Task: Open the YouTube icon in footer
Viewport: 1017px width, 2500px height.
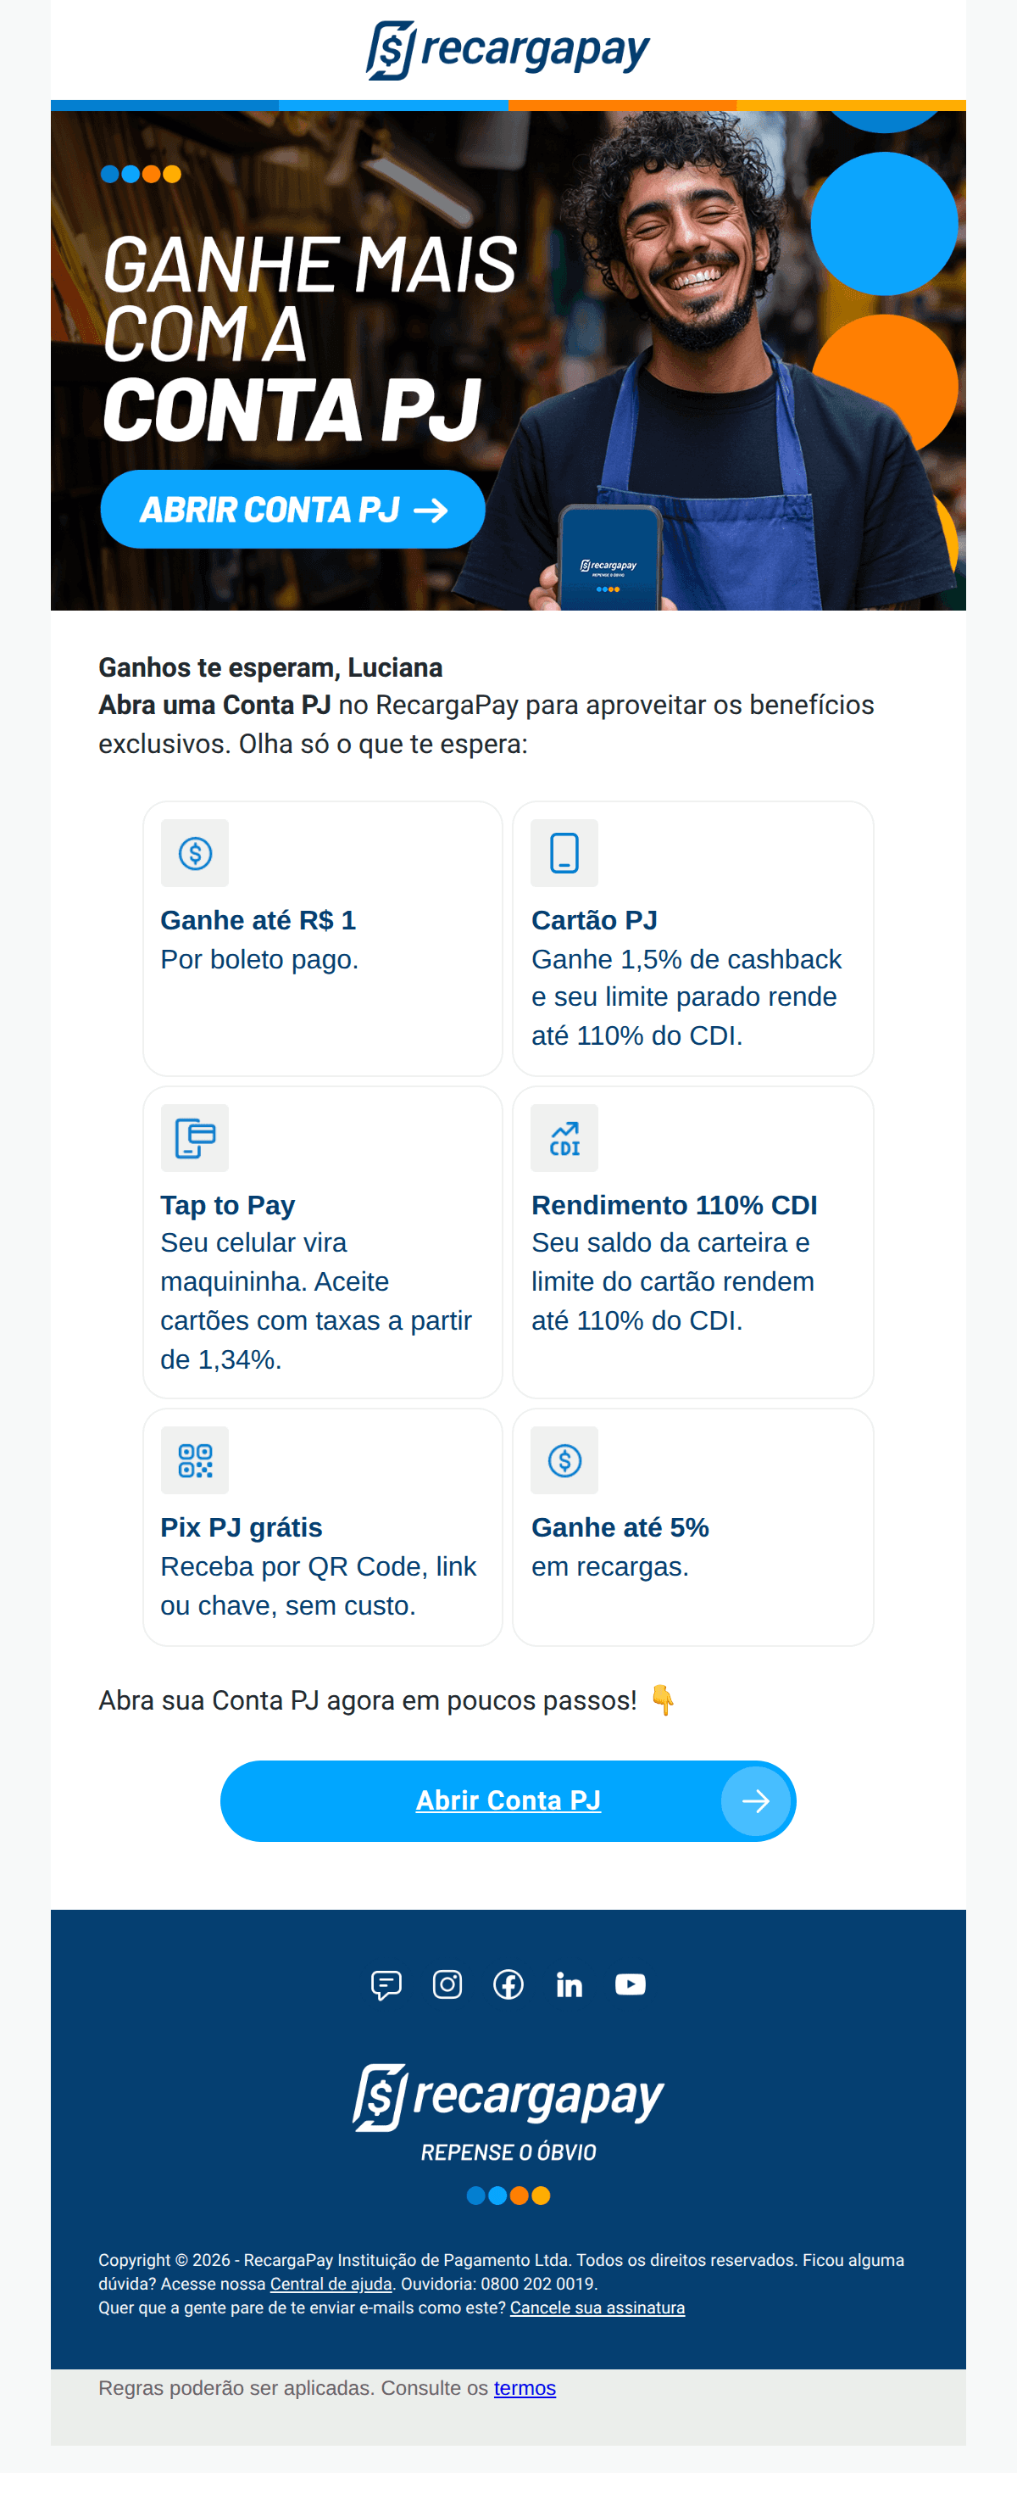Action: 631,1984
